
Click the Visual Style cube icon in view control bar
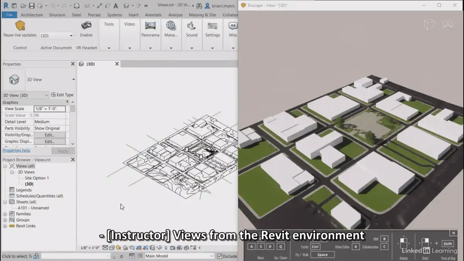coord(111,248)
